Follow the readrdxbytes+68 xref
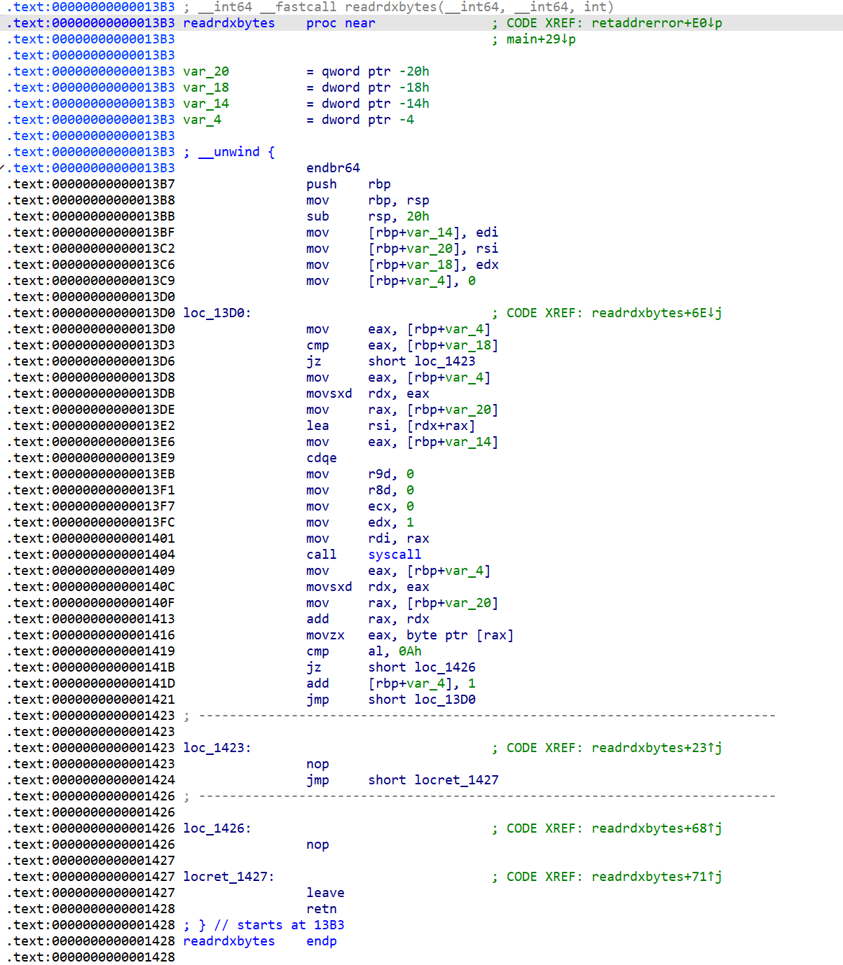This screenshot has height=965, width=843. coord(656,828)
